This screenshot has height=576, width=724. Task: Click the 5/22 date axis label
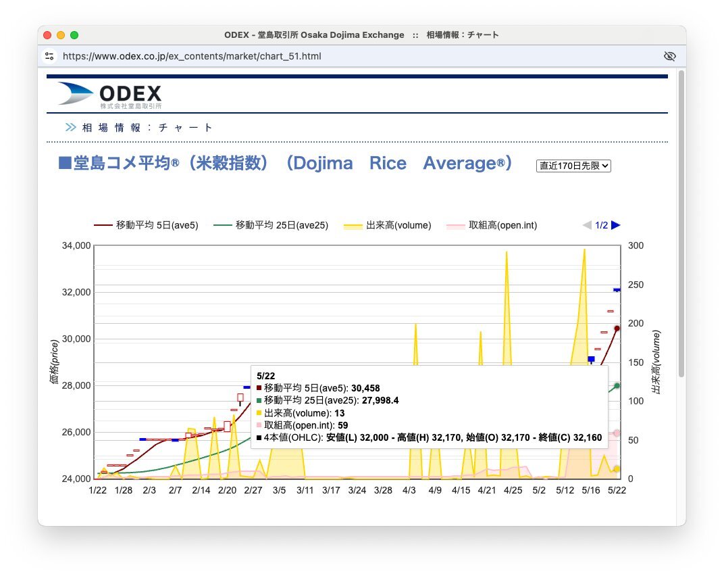[617, 490]
